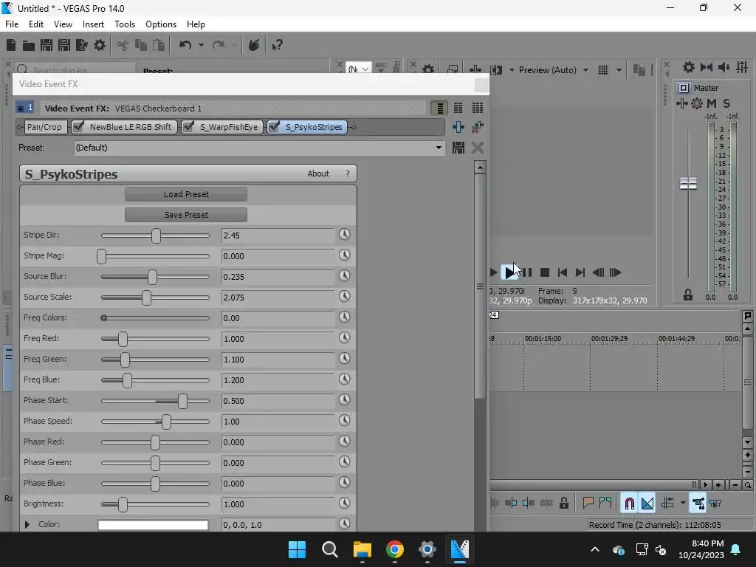Step to the previous frame

[598, 272]
